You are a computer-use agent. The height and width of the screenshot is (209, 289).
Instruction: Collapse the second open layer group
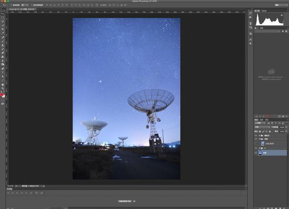[x=260, y=139]
